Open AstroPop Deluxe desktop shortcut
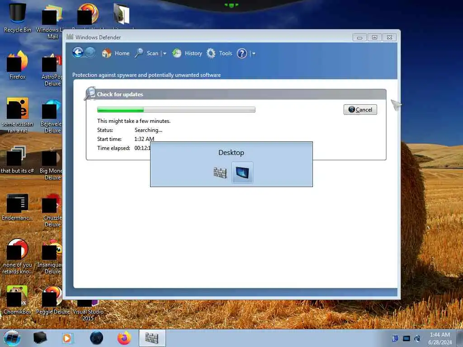Viewport: 463px width, 347px height. coord(52,69)
